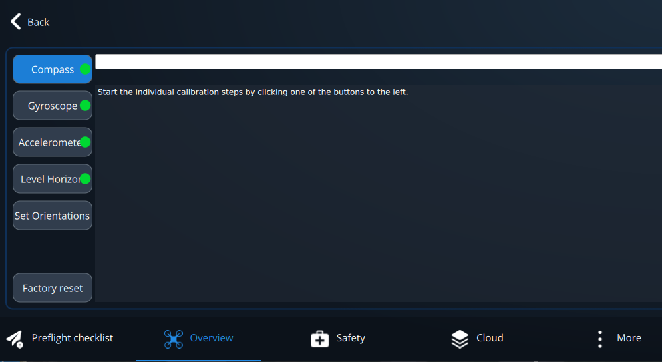Click the stacked layers Cloud icon
The height and width of the screenshot is (362, 662).
(x=460, y=339)
